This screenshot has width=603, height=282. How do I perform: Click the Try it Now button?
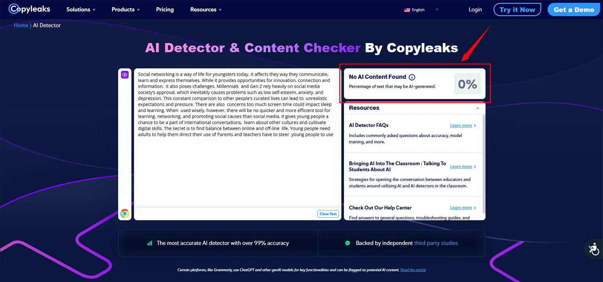click(x=517, y=10)
